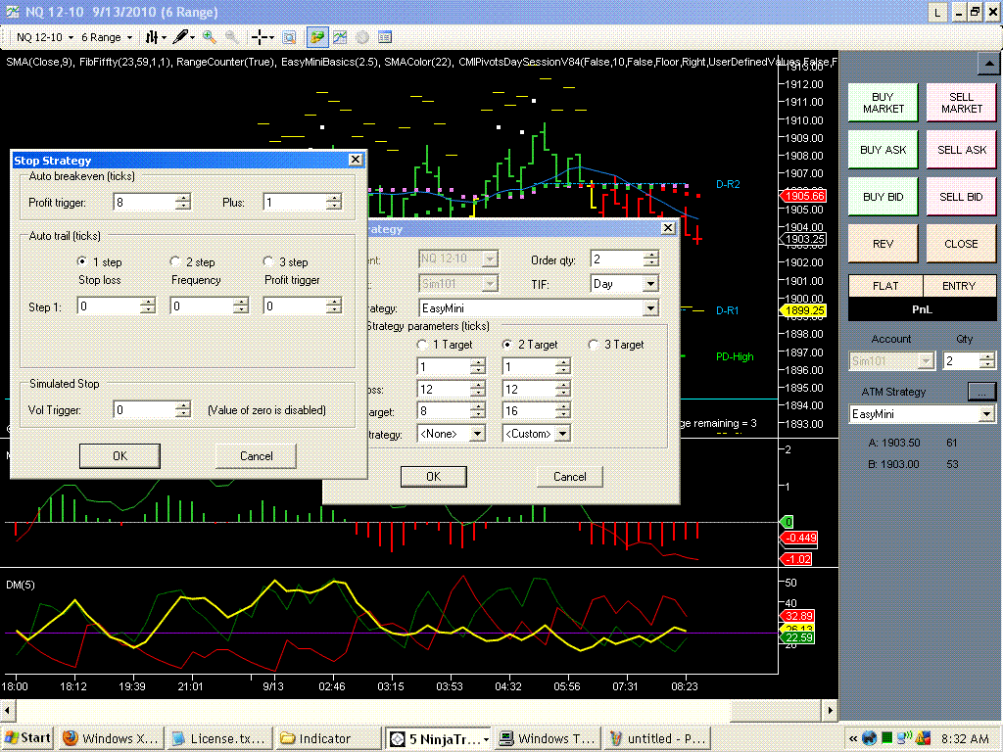Click the BUY MARKET button
The height and width of the screenshot is (752, 1003).
pyautogui.click(x=883, y=103)
